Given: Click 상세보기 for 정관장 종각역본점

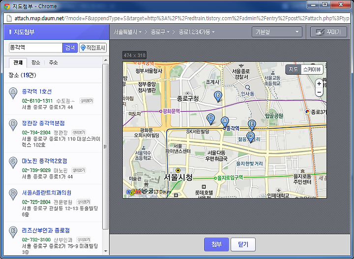Looking at the screenshot, I should [x=79, y=132].
